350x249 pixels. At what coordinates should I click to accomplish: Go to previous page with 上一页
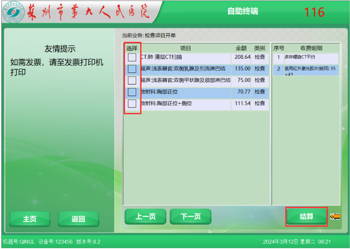coord(145,217)
